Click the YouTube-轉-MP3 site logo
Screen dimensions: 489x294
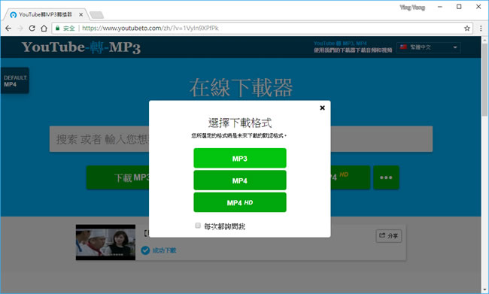point(81,47)
